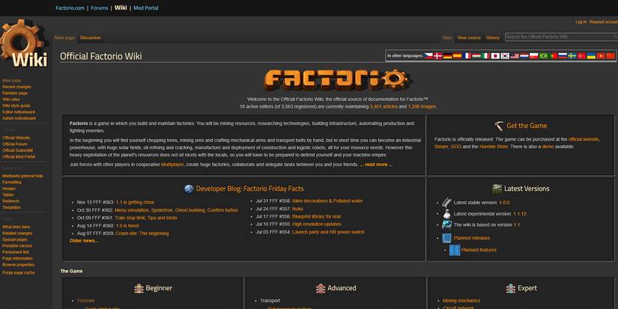
Task: Go to Forums in the top bar
Action: (x=99, y=8)
